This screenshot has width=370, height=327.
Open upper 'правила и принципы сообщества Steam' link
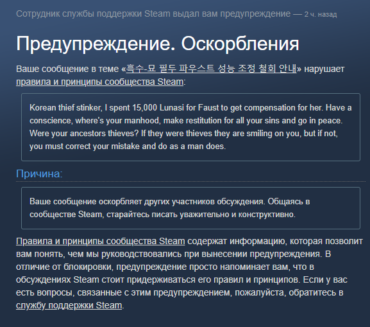click(99, 82)
